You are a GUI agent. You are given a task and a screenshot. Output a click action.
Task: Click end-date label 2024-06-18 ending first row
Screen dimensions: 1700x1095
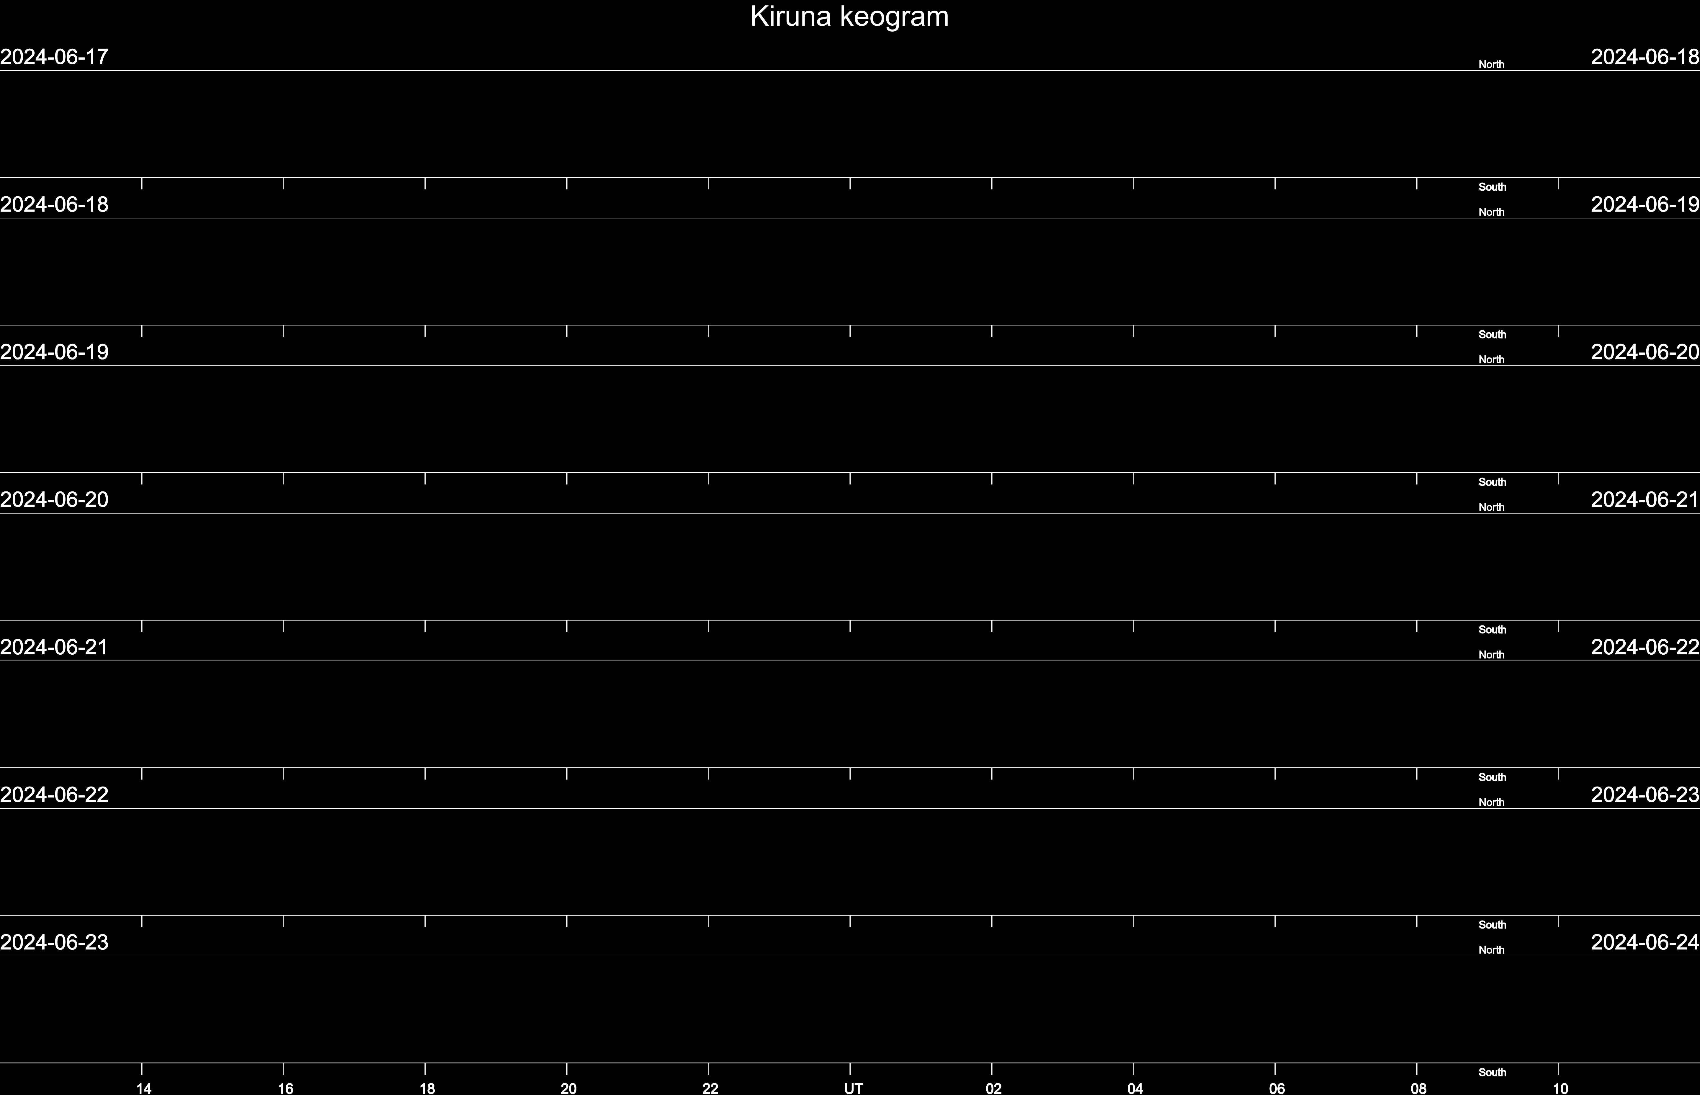(x=1645, y=57)
